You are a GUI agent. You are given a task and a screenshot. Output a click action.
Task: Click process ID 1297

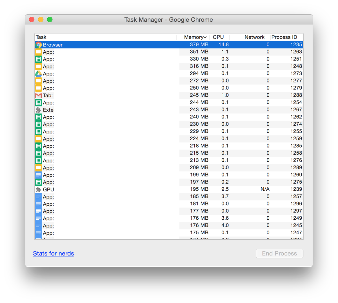296,211
